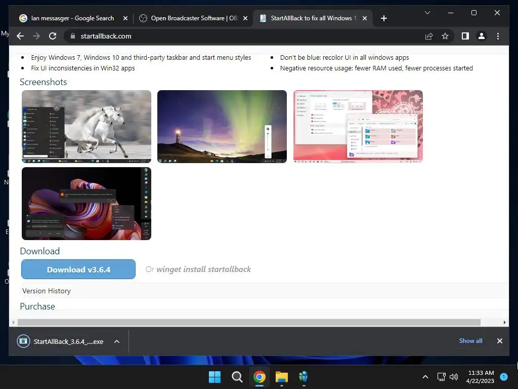Expand the StartAllBack download options chevron

click(117, 341)
